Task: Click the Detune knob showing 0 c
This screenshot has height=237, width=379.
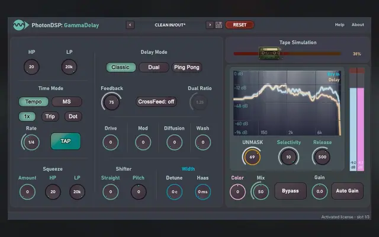Action: coord(174,192)
